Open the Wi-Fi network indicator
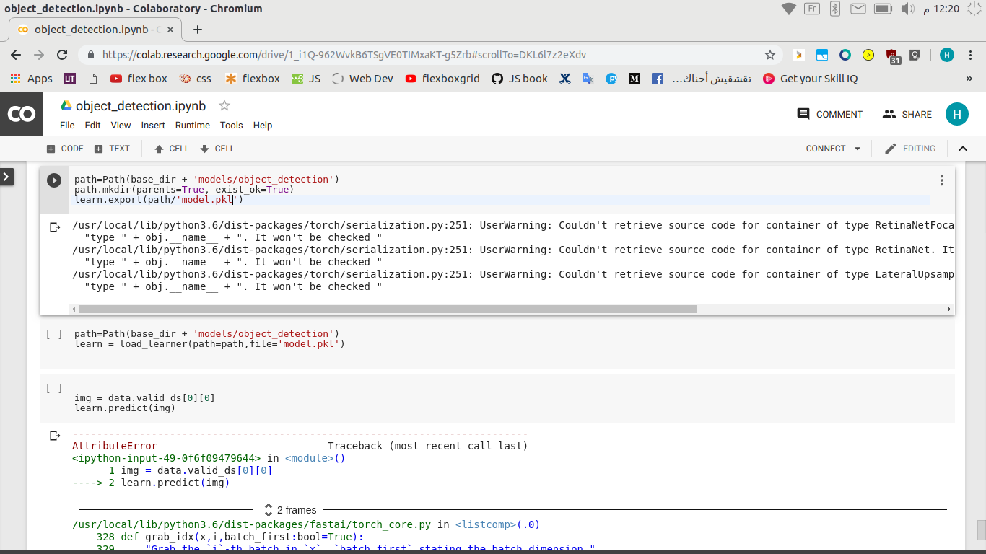This screenshot has width=986, height=554. (x=789, y=9)
